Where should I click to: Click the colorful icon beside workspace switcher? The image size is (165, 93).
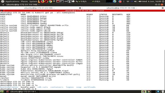[148, 91]
